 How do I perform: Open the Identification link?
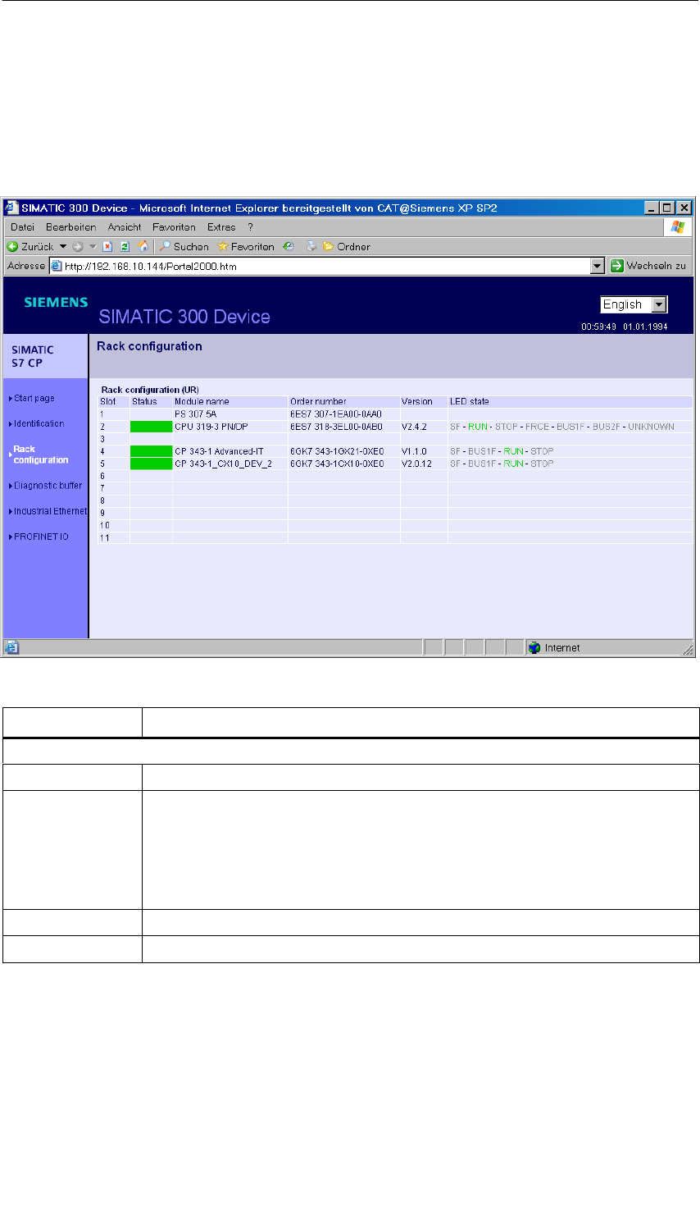click(x=39, y=423)
